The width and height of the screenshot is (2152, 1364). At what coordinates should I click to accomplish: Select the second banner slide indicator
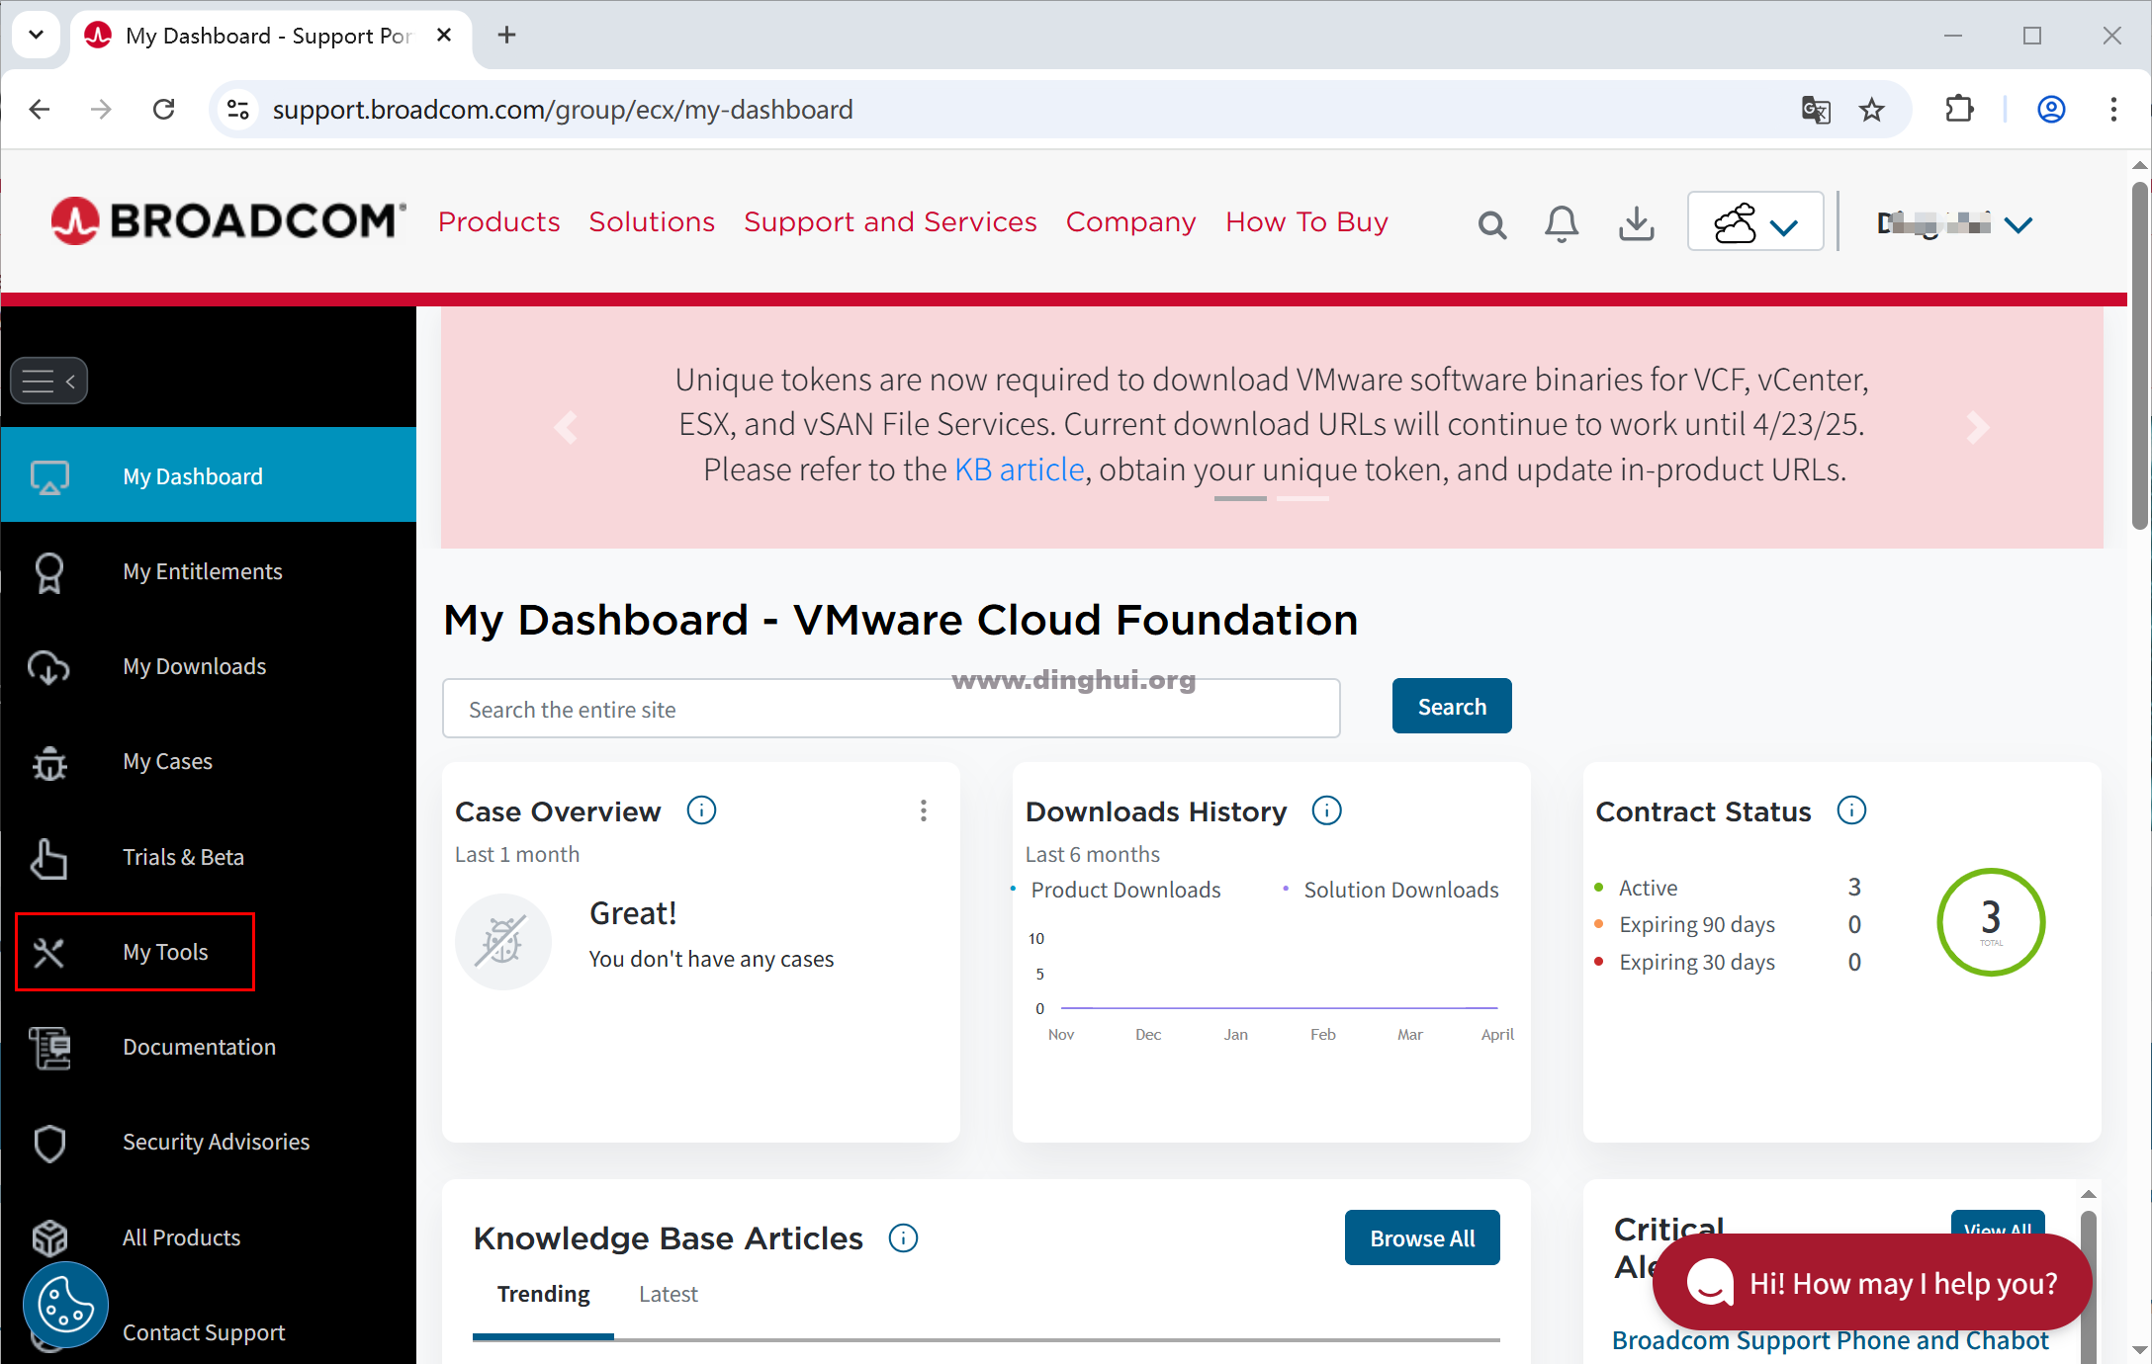pos(1302,499)
